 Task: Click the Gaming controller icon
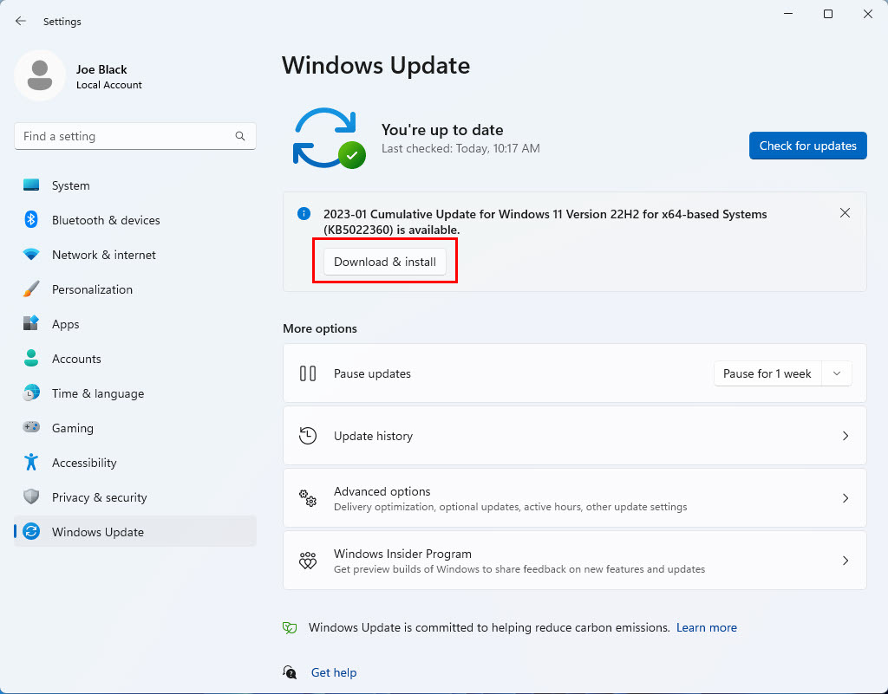coord(31,428)
